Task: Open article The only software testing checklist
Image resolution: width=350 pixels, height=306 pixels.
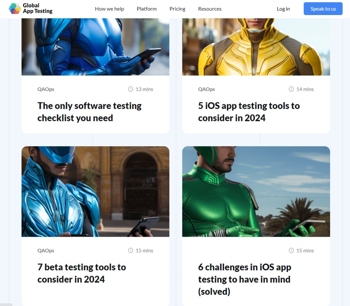Action: 89,112
